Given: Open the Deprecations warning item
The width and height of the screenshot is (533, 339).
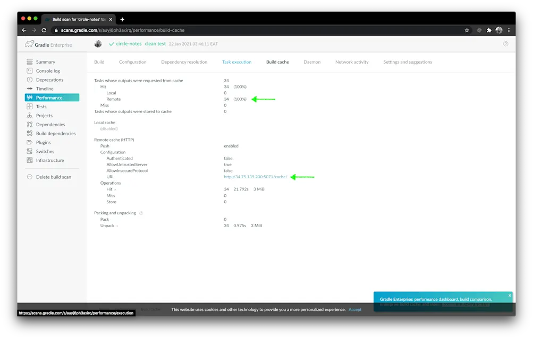Looking at the screenshot, I should [30, 80].
